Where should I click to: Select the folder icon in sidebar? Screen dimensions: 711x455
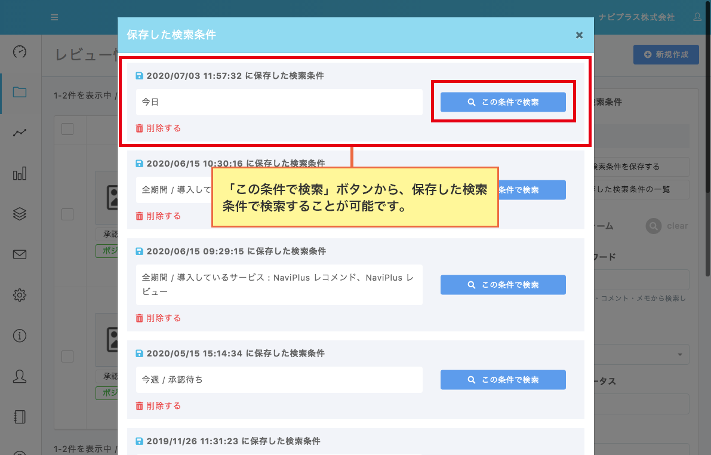point(20,92)
